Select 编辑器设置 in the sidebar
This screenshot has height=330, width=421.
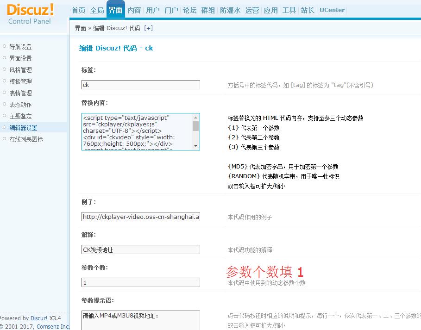[x=23, y=128]
